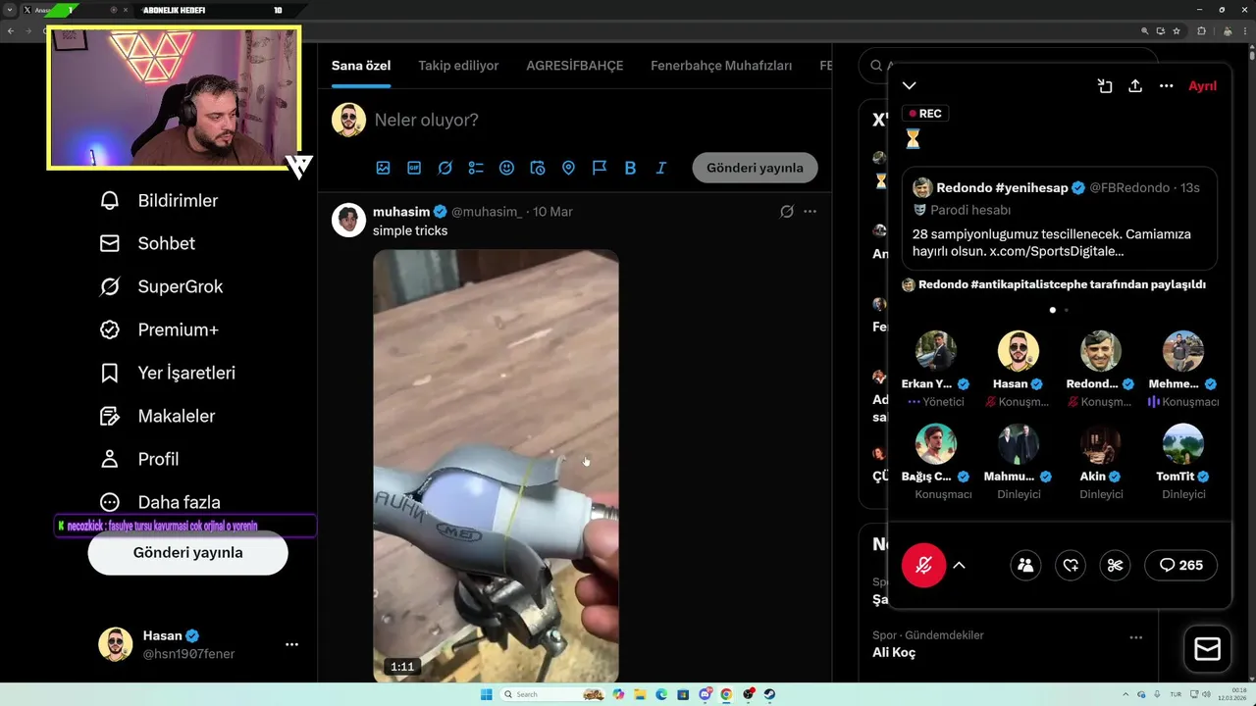Schedule the post with calendar icon
The width and height of the screenshot is (1256, 706).
pos(538,168)
